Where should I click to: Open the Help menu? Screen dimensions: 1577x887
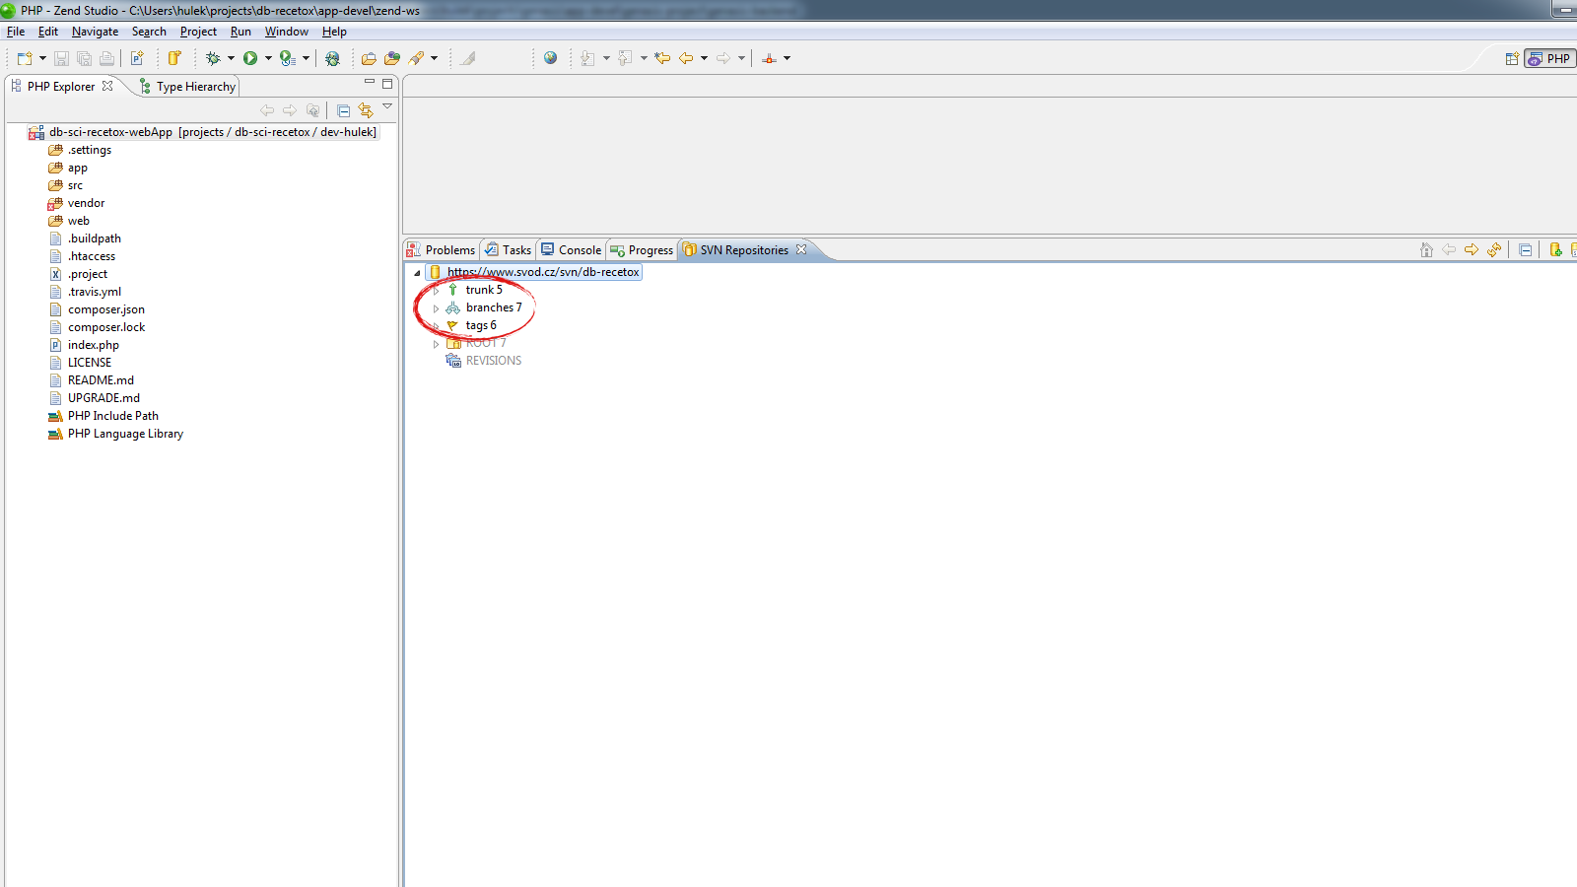click(334, 32)
